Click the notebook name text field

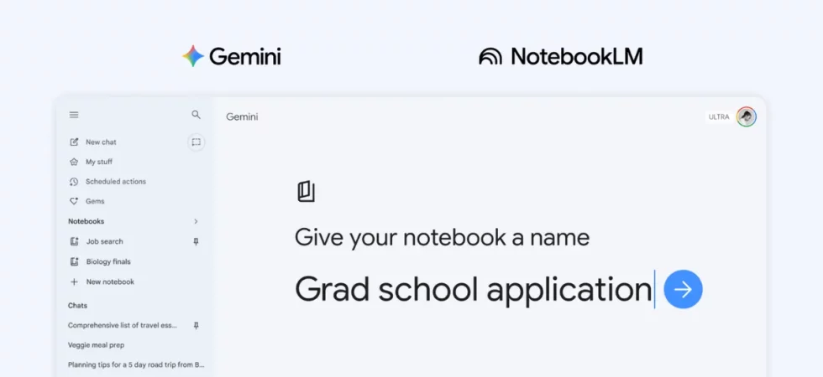[473, 290]
